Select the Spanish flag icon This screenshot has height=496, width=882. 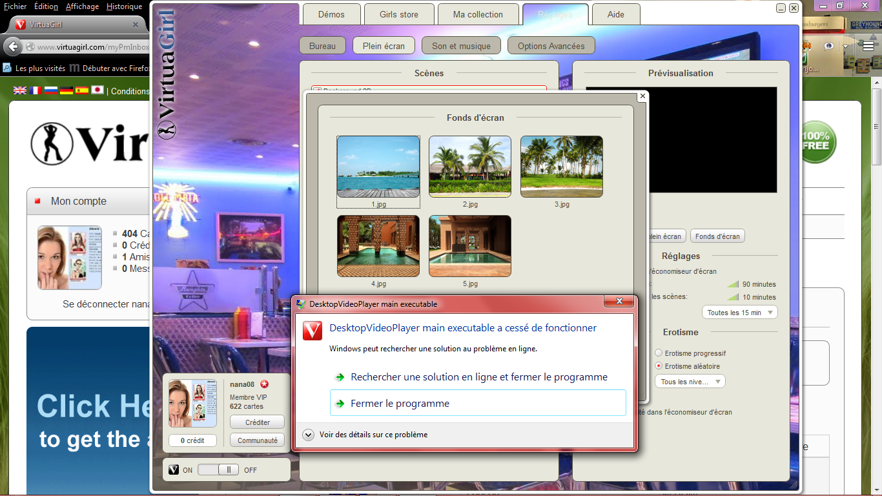[82, 90]
